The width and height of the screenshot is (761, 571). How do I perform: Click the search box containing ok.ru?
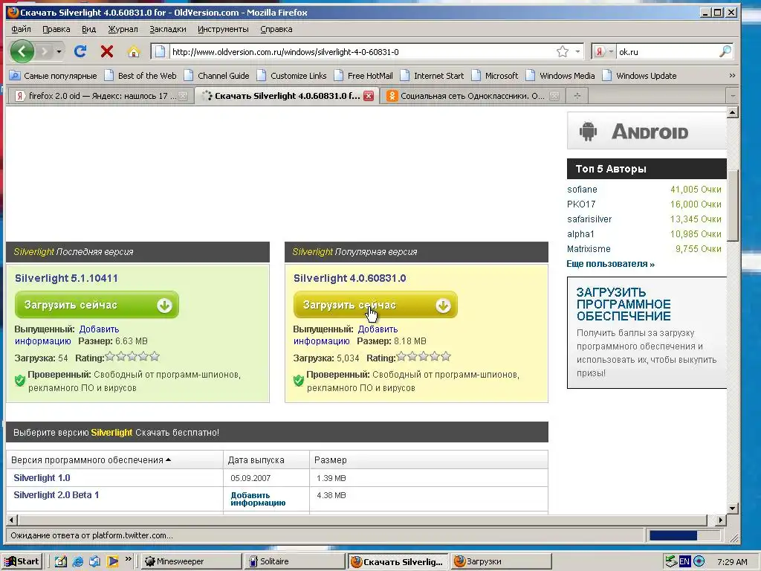point(666,51)
